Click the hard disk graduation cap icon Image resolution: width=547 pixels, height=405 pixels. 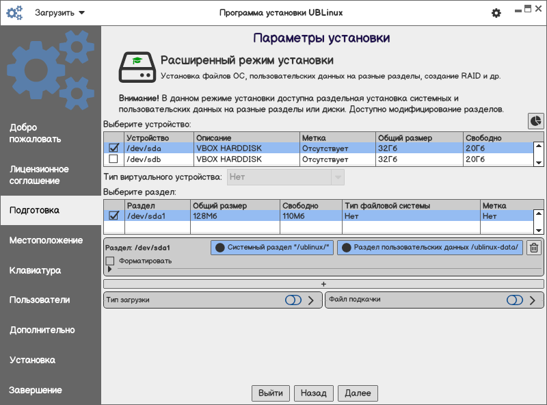coord(137,67)
